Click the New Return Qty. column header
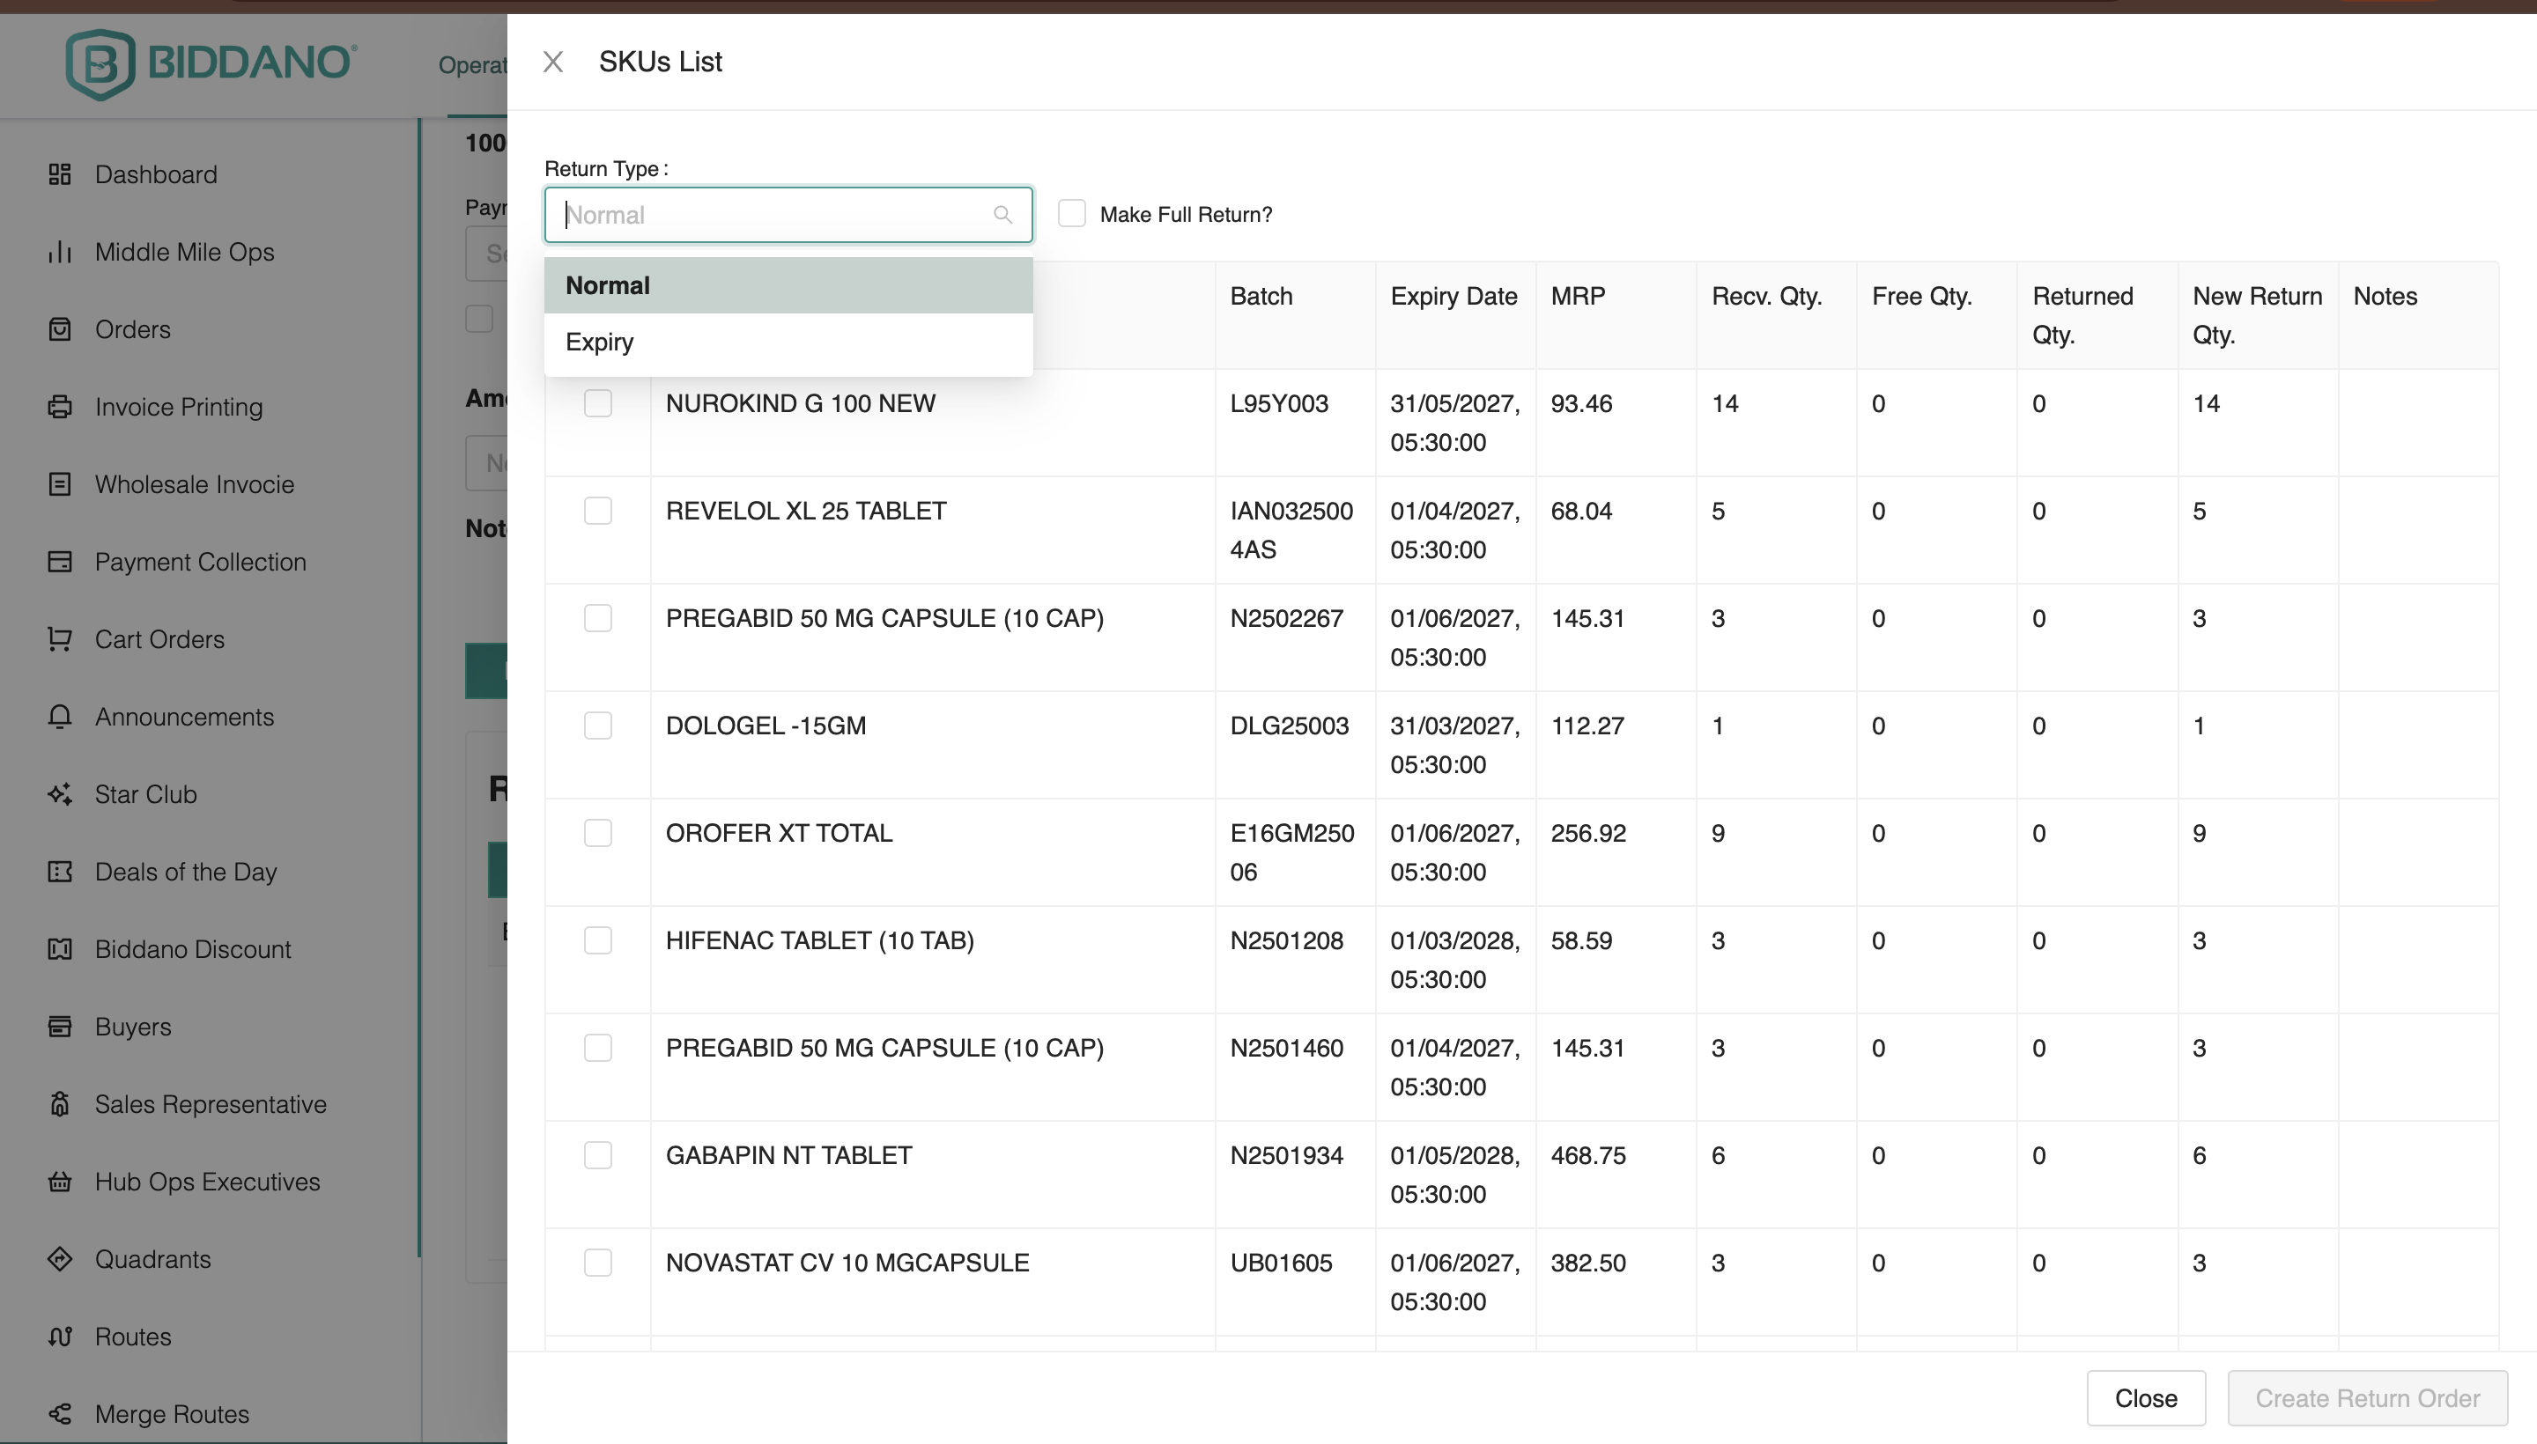 click(2257, 315)
